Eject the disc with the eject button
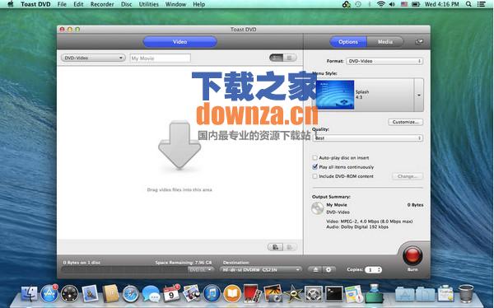Image resolution: width=494 pixels, height=308 pixels. [x=315, y=270]
